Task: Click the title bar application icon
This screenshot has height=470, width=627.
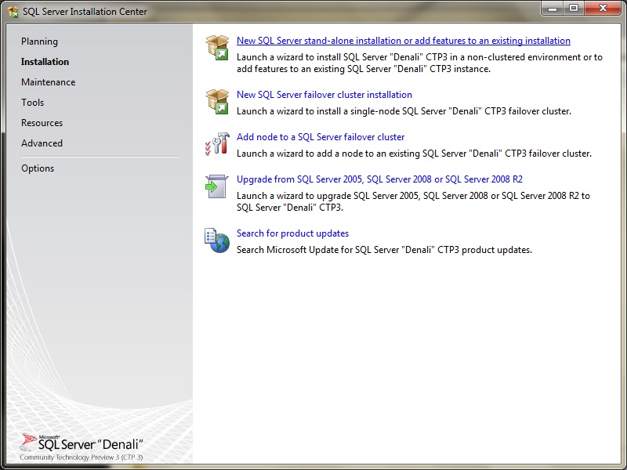Action: coord(13,12)
